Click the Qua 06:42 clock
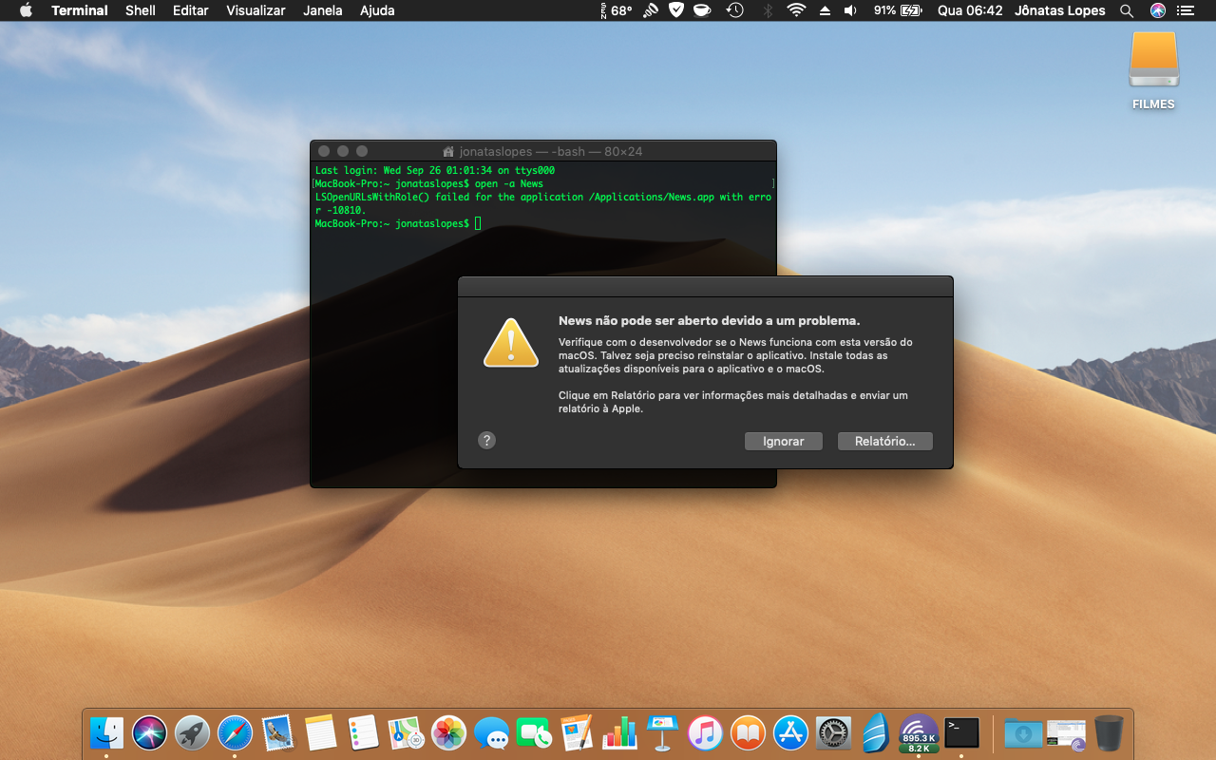Image resolution: width=1216 pixels, height=760 pixels. [x=970, y=10]
